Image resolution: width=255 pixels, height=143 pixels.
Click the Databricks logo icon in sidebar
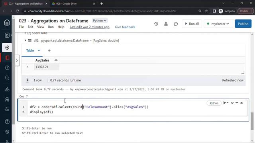click(7, 23)
